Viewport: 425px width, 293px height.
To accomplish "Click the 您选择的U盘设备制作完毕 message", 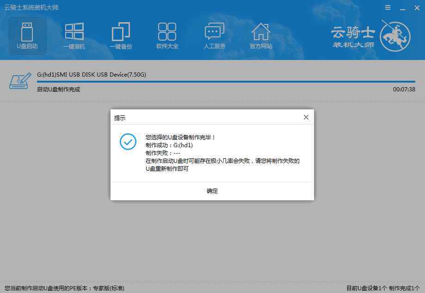I will (x=180, y=138).
